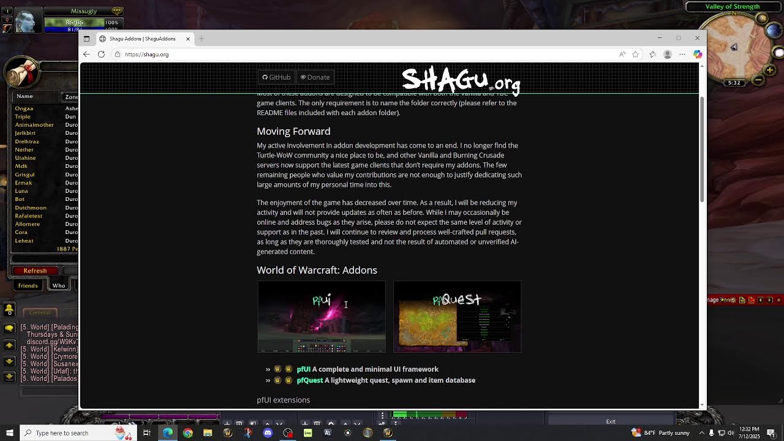Open the Windows notification center
Screen dimensions: 784x441
coord(771,433)
